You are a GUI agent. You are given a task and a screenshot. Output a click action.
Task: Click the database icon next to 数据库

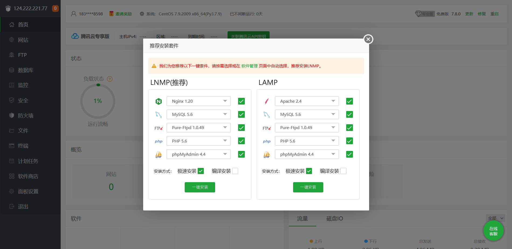click(x=12, y=70)
